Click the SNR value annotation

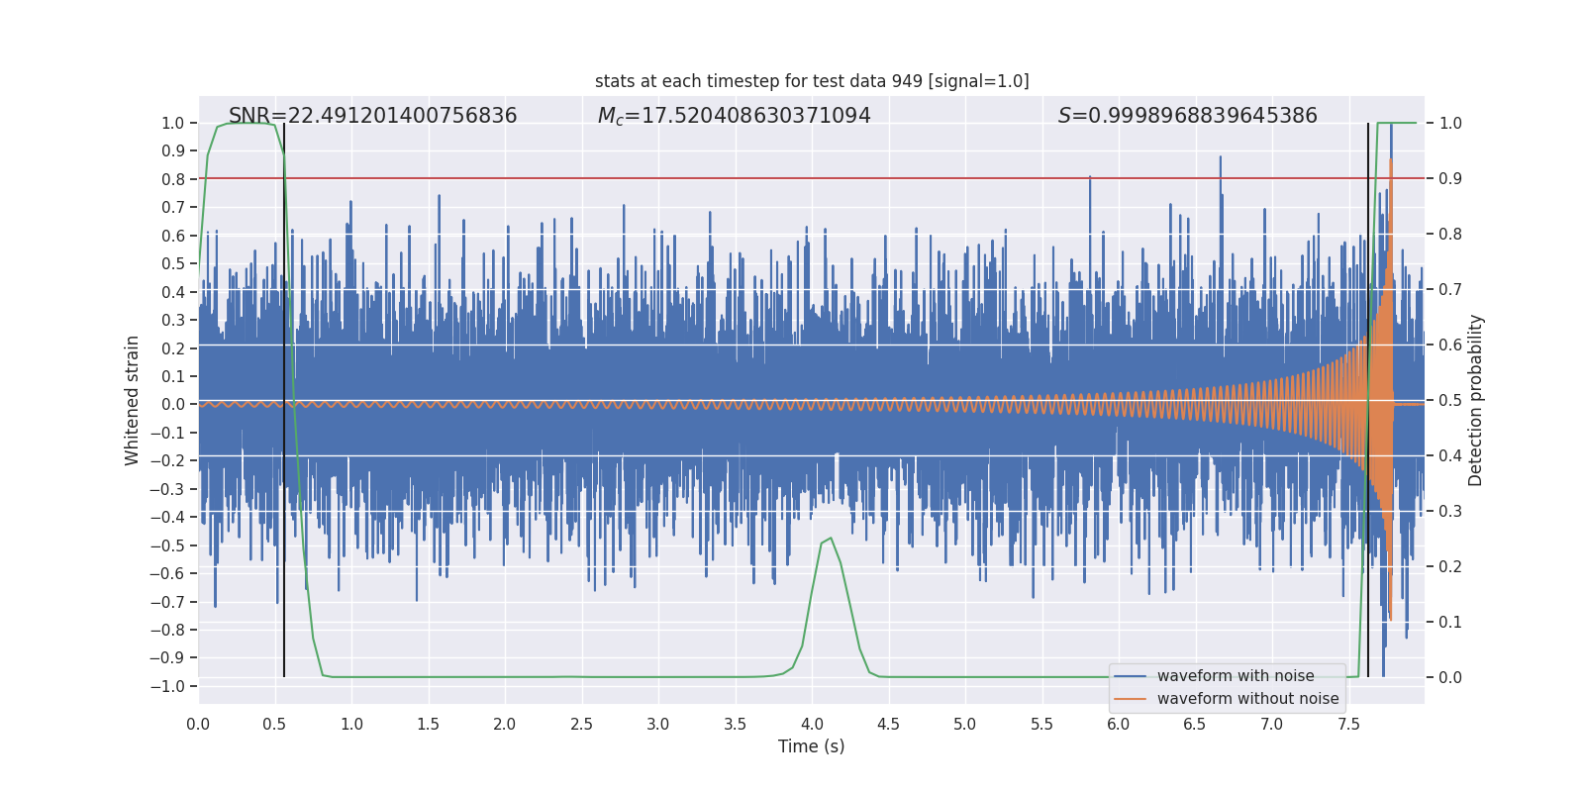(372, 116)
